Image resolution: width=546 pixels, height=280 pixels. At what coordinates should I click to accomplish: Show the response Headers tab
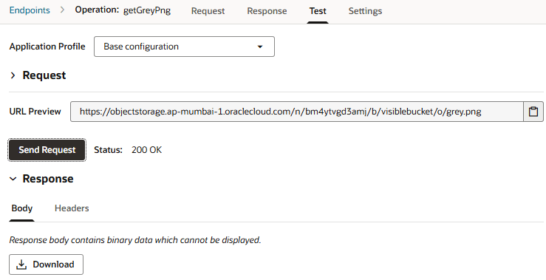[x=72, y=208]
